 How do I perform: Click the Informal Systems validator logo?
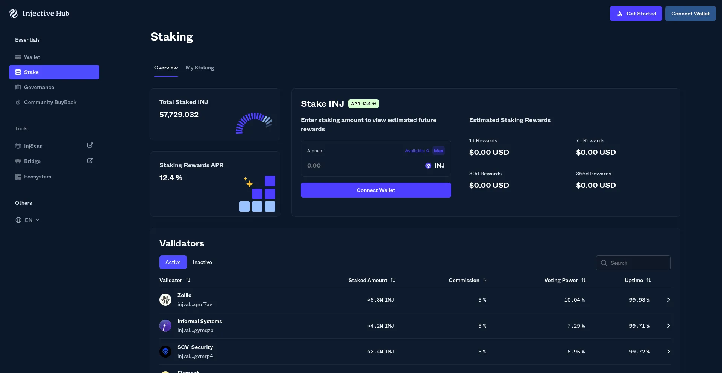coord(165,326)
